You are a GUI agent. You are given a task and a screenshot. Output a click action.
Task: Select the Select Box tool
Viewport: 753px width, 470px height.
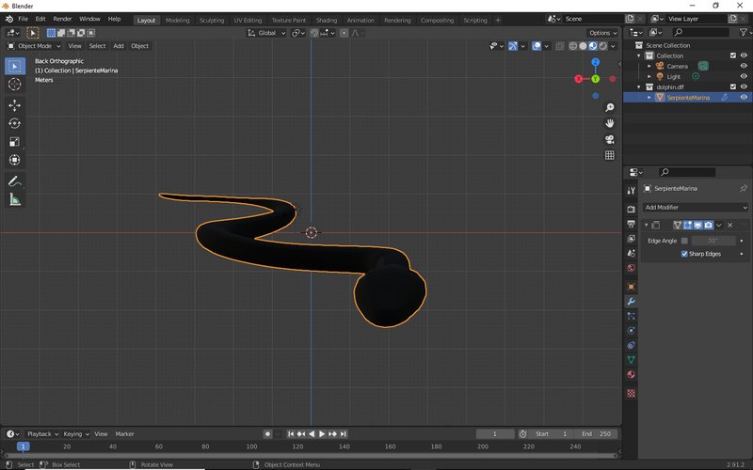coord(15,66)
